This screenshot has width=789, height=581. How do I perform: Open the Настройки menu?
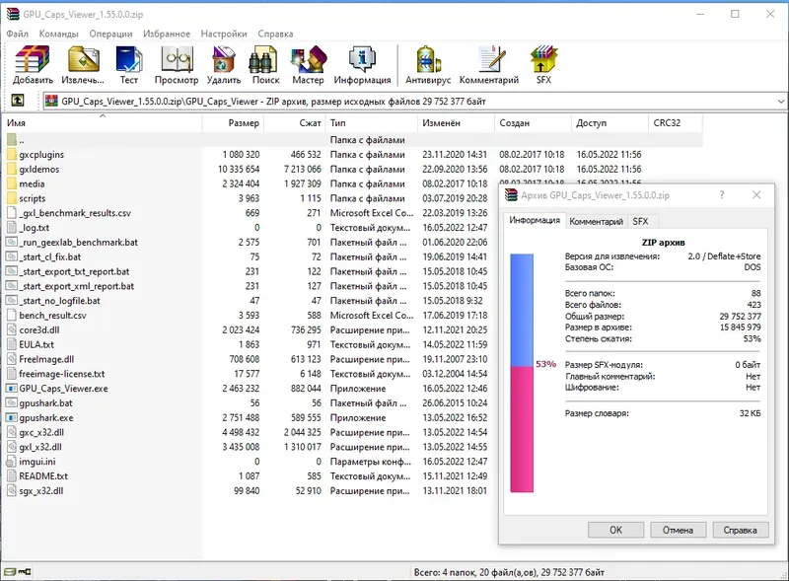tap(224, 34)
